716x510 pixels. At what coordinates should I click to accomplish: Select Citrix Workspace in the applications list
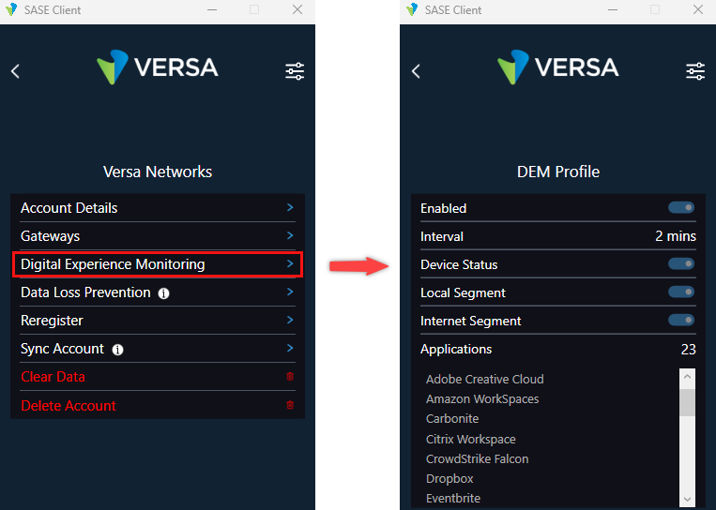coord(470,439)
